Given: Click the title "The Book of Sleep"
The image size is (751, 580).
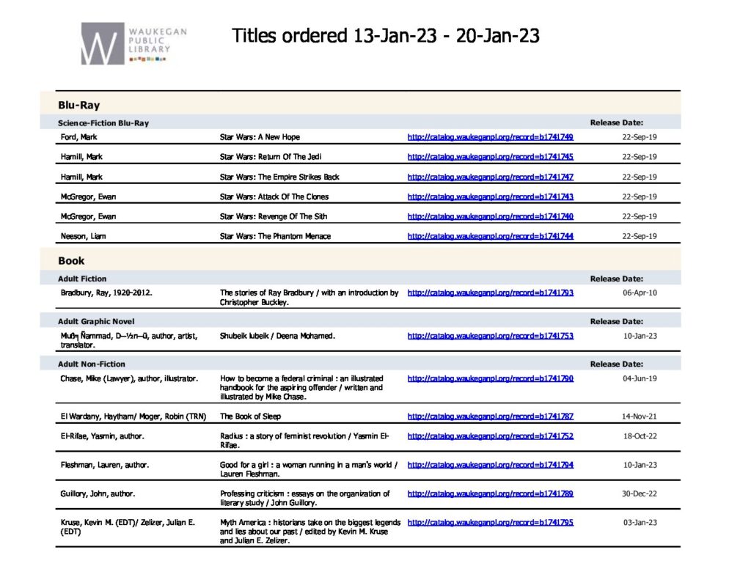Looking at the screenshot, I should (x=250, y=416).
